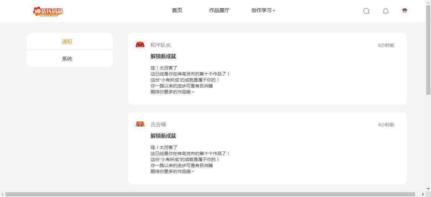Click 吉吉喵's tiger avatar icon
Screen dimensions: 431x197
click(x=140, y=124)
